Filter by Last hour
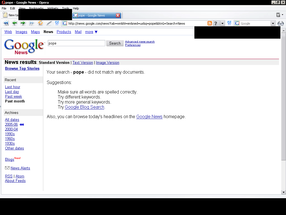Image resolution: width=286 pixels, height=215 pixels. (13, 87)
